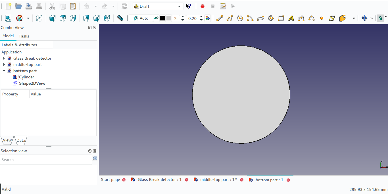Toggle Draft construction mode
The image size is (388, 194).
156,18
